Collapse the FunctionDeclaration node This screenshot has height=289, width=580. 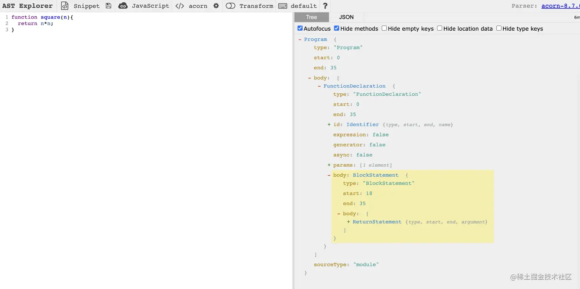point(319,86)
